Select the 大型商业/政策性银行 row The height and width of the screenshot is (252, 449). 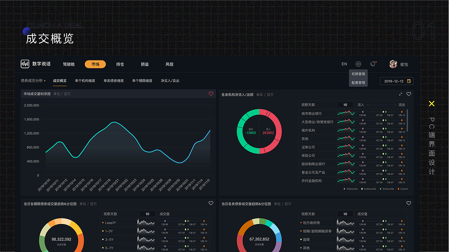click(x=353, y=122)
